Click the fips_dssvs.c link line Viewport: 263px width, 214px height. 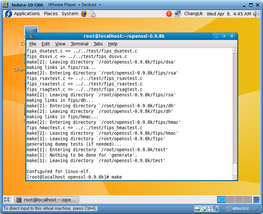(77, 57)
